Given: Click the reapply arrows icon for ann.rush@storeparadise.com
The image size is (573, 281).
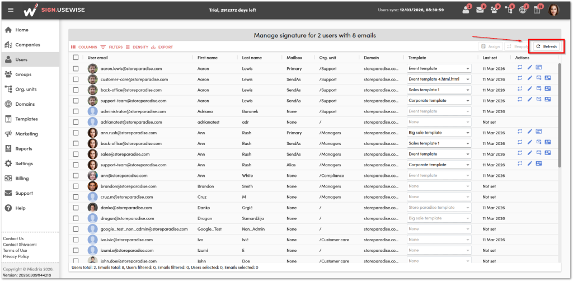Looking at the screenshot, I should click(520, 132).
